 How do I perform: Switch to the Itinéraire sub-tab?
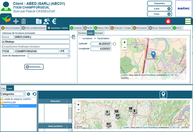(99, 33)
